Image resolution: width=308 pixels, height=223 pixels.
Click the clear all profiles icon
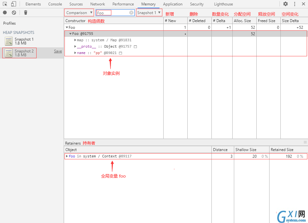click(x=14, y=12)
